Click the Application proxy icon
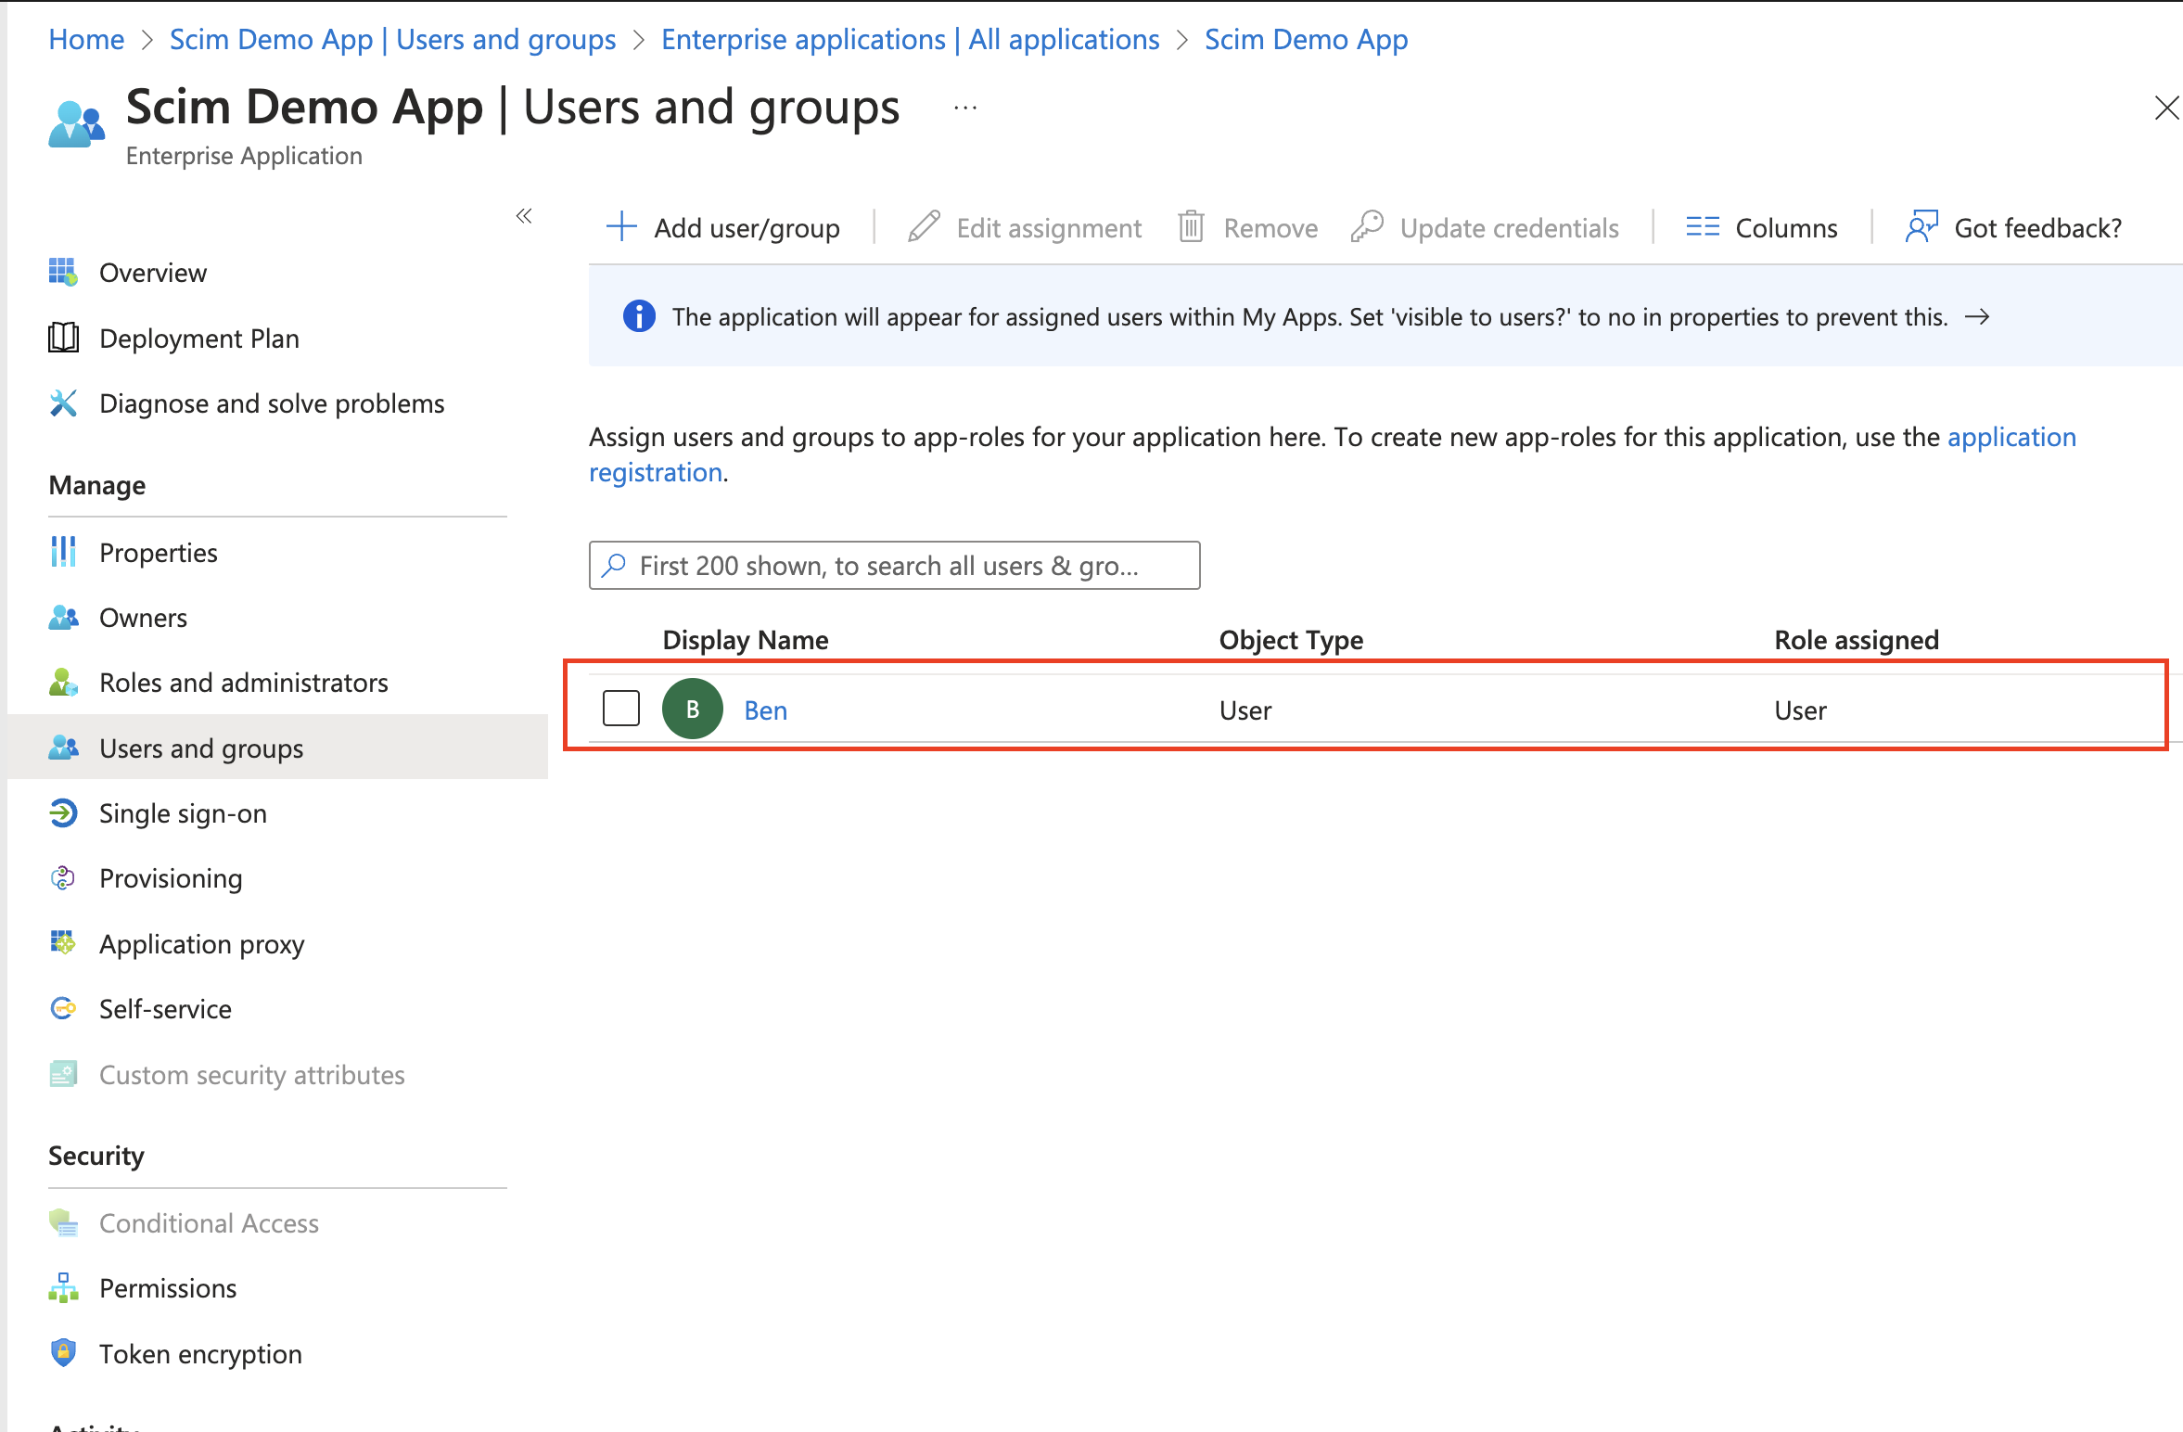Viewport: 2183px width, 1432px height. point(63,943)
